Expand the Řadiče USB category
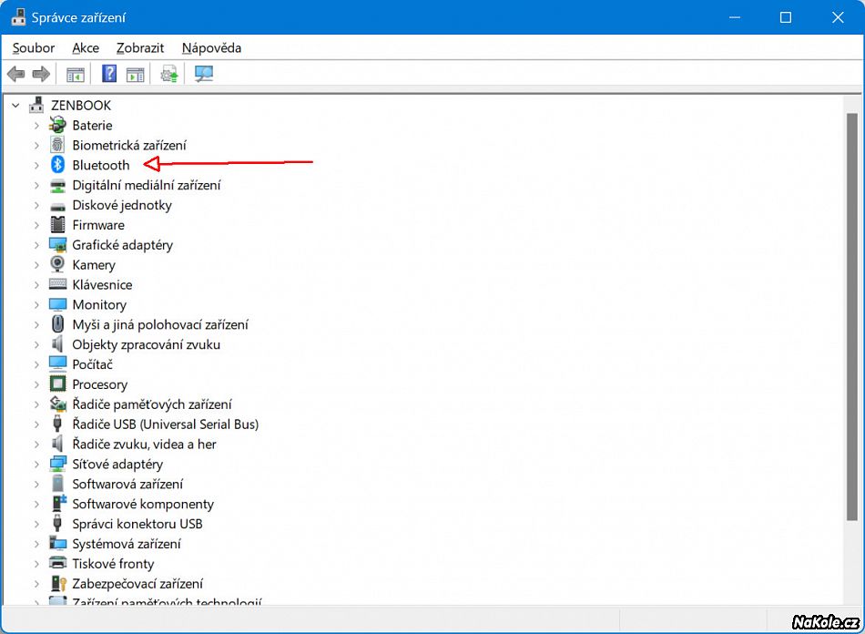865x634 pixels. pyautogui.click(x=36, y=424)
